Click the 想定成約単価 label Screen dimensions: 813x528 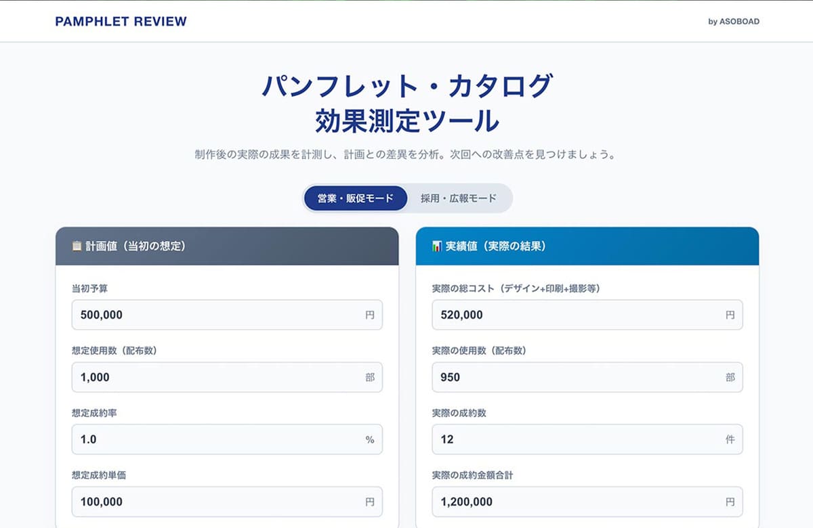(x=99, y=475)
